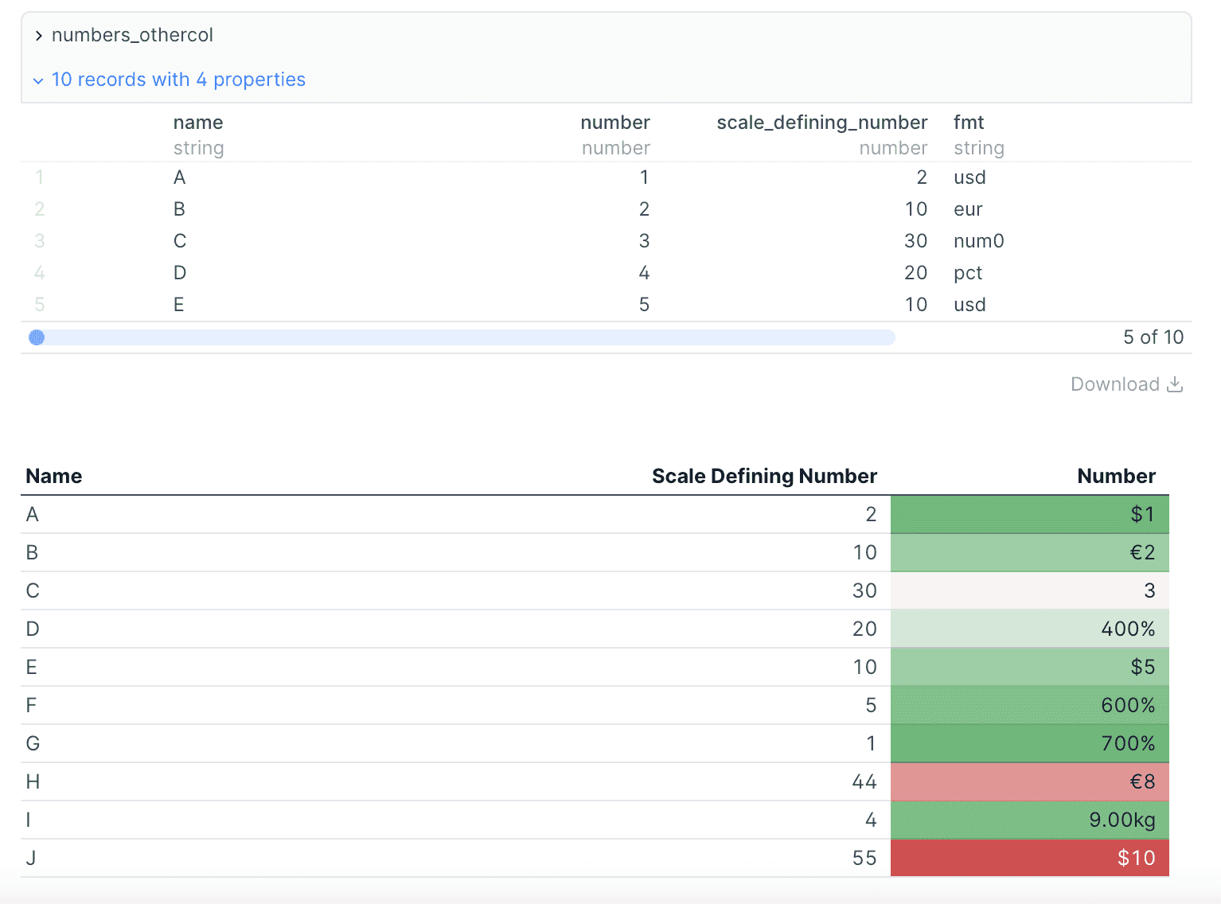Click the light red €8 cell
The image size is (1221, 904).
[x=1029, y=781]
